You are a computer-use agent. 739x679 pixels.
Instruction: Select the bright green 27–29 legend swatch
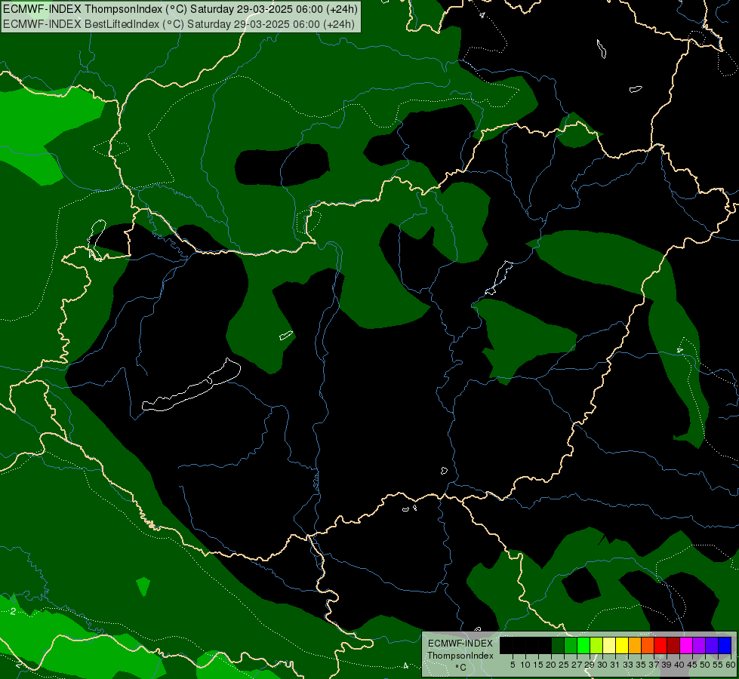pos(584,645)
